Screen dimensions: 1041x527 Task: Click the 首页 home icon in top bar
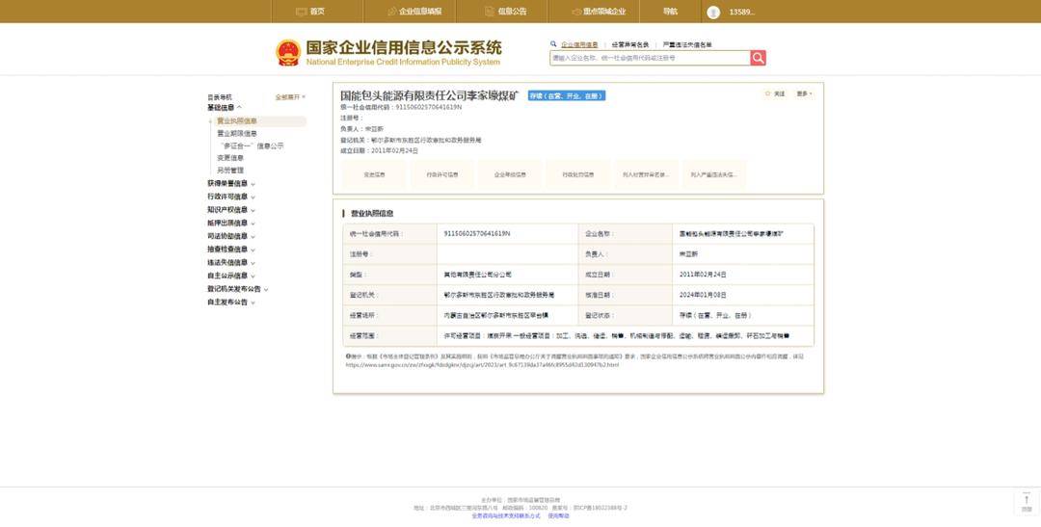[302, 12]
